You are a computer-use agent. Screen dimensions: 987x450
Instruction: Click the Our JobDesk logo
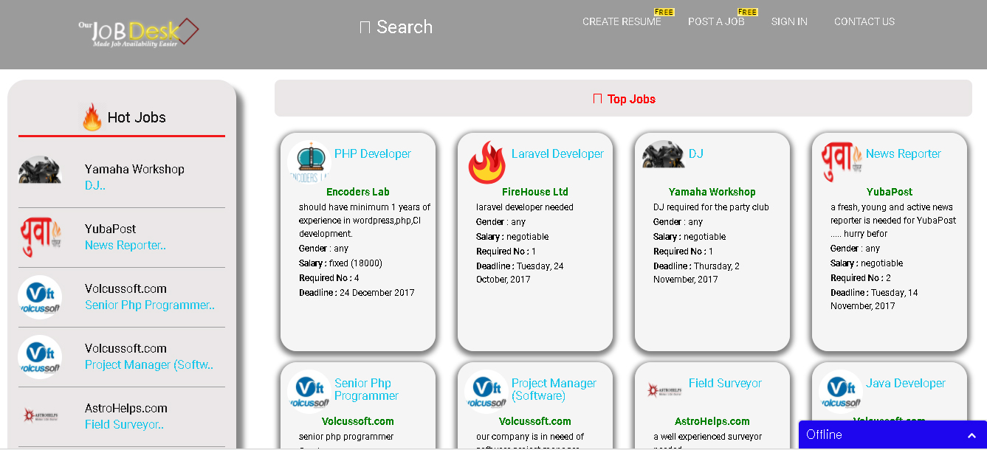click(x=139, y=32)
